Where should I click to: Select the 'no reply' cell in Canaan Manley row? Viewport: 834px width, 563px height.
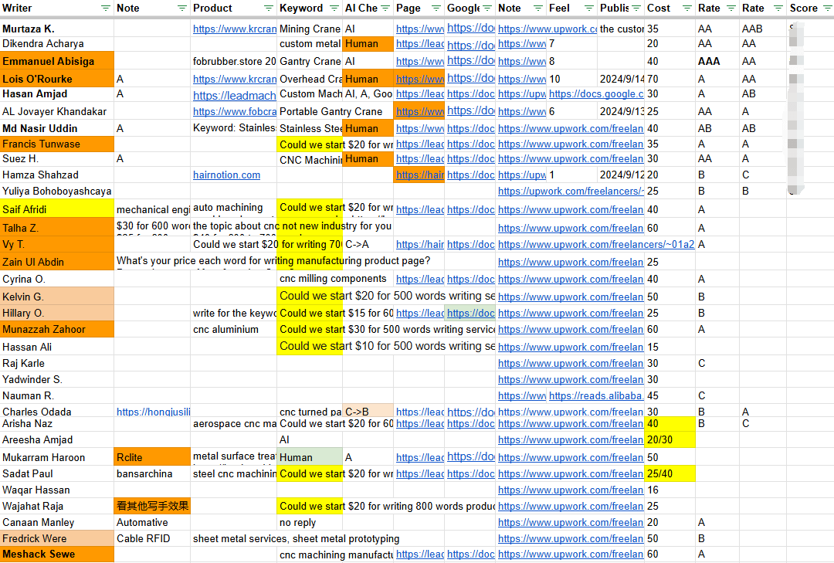(310, 523)
